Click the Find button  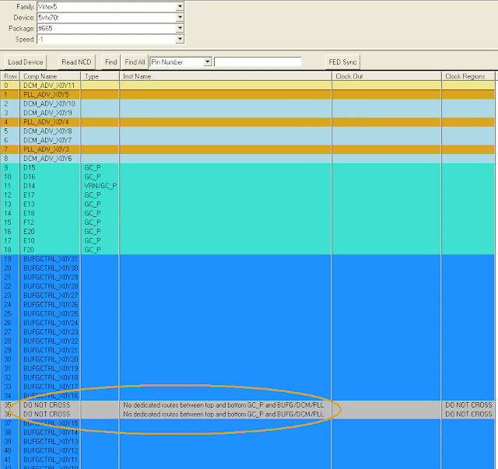[110, 62]
